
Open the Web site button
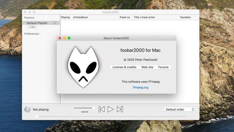pos(147,67)
